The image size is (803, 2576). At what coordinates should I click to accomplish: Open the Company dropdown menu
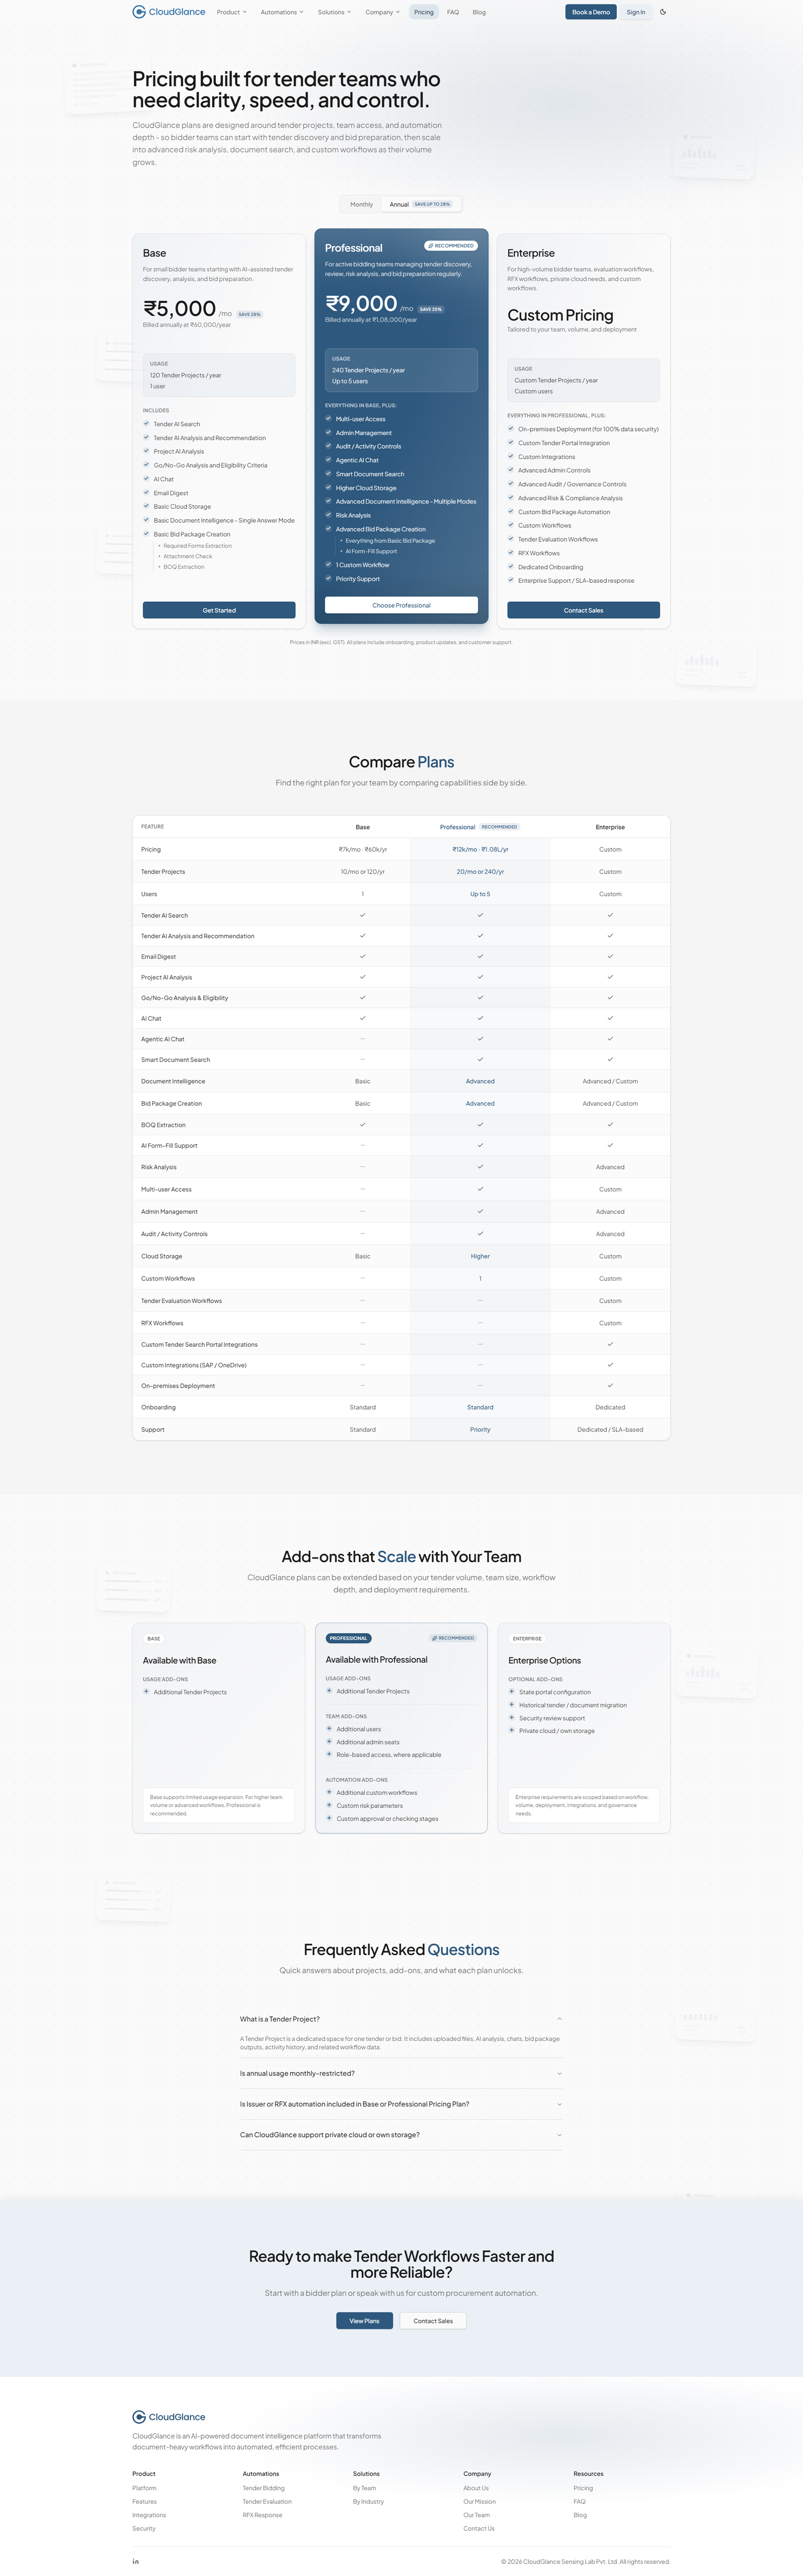(383, 12)
